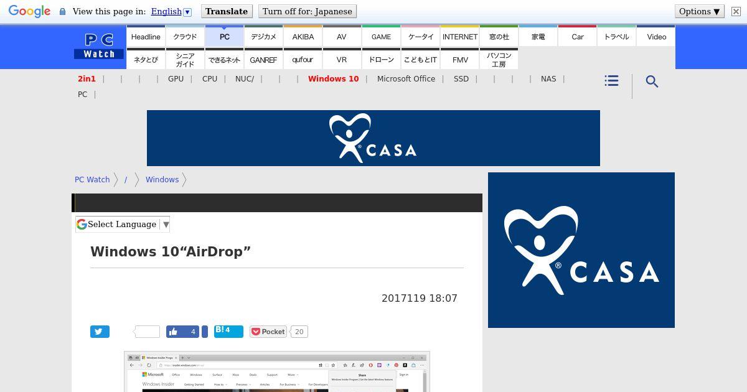Click the Google logo in translate bar
The image size is (747, 392).
pos(29,12)
